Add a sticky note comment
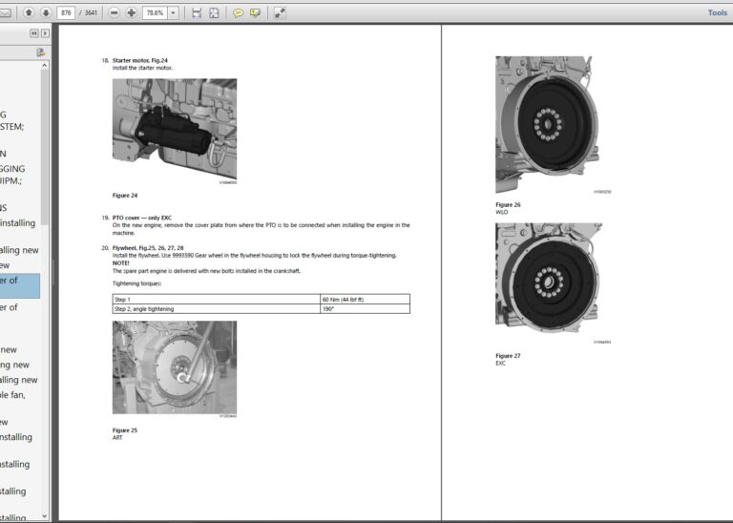This screenshot has height=523, width=733. click(239, 12)
